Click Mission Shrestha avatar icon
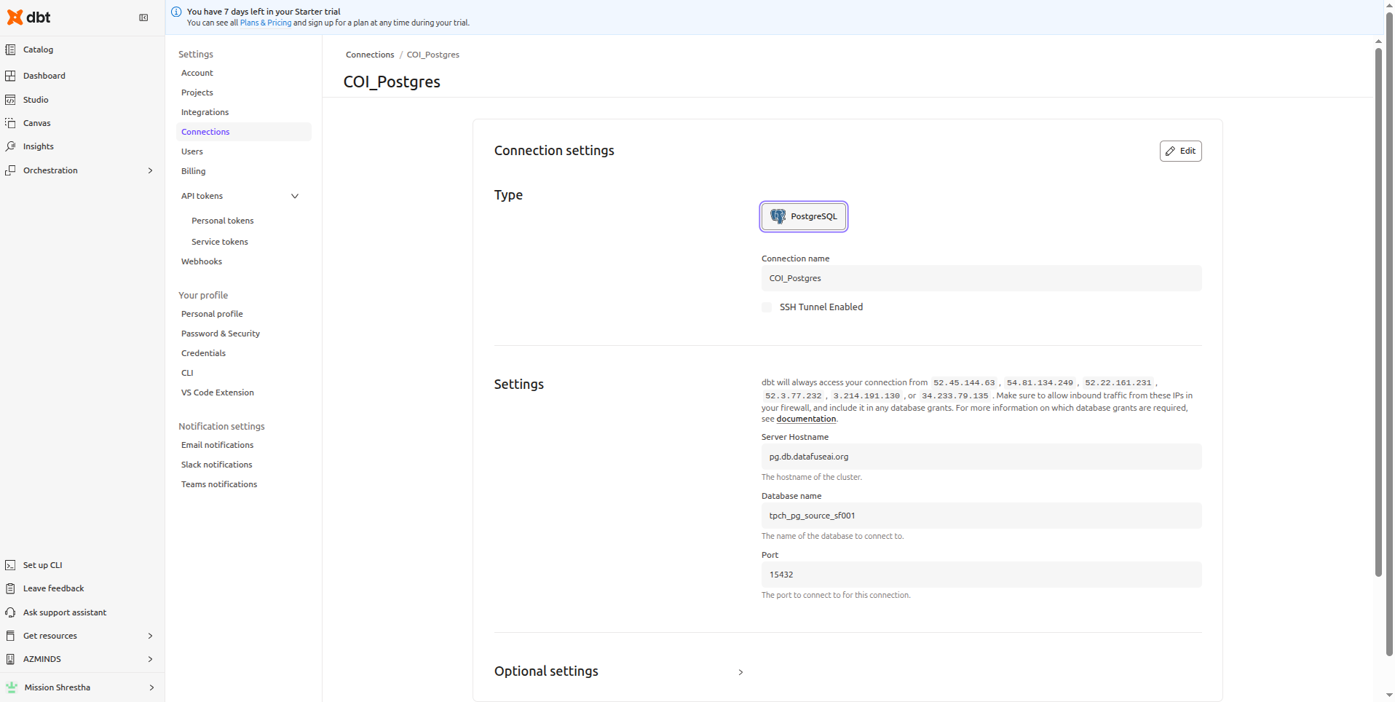The width and height of the screenshot is (1395, 702). [12, 687]
